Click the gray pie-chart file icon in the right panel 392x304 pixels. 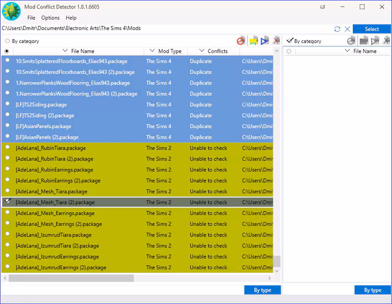point(351,41)
